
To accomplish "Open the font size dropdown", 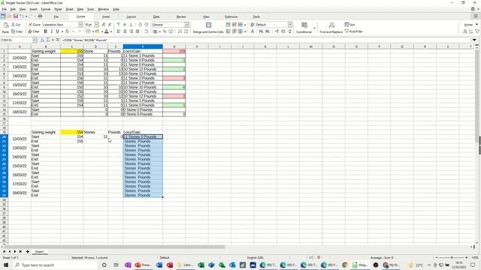I will (x=96, y=25).
